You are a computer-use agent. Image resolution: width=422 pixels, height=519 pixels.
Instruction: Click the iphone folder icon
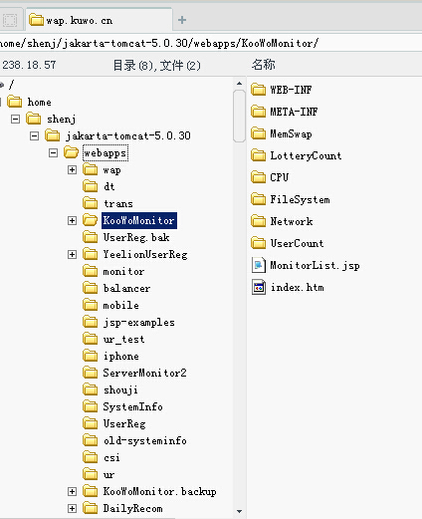coord(91,356)
